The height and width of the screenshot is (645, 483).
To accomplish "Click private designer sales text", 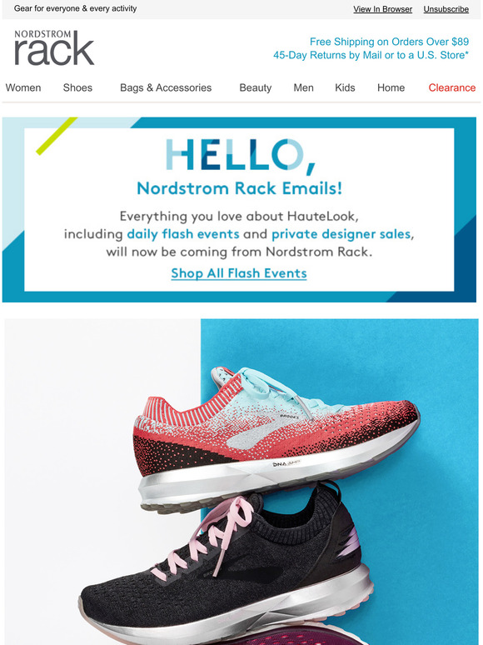I will (341, 234).
